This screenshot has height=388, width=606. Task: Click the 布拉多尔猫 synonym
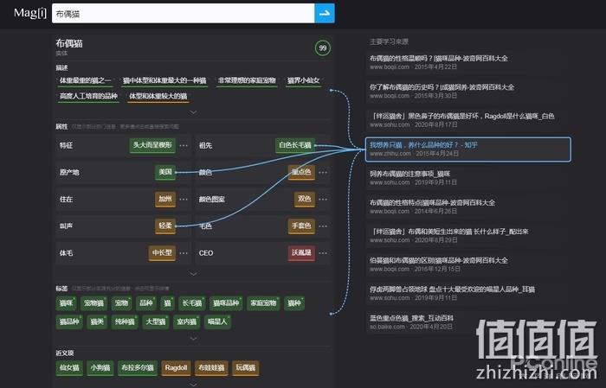click(x=138, y=368)
